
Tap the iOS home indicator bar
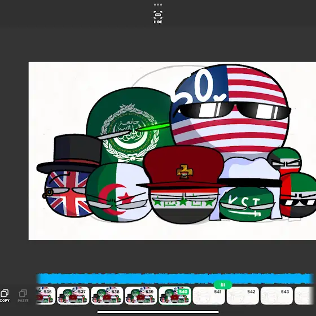click(x=158, y=312)
